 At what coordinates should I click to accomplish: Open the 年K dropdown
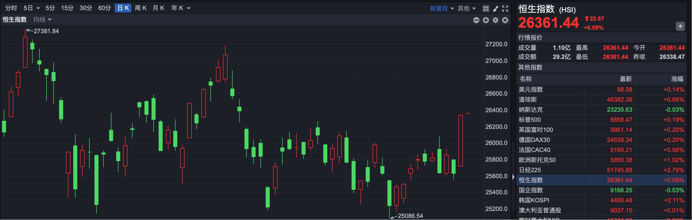click(x=181, y=8)
